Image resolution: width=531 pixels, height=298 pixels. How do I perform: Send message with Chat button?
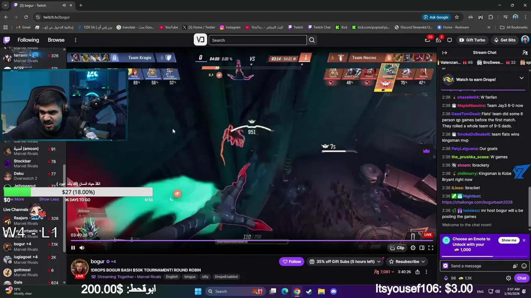pyautogui.click(x=521, y=278)
